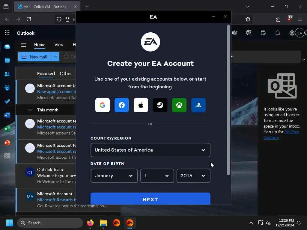Image resolution: width=307 pixels, height=230 pixels.
Task: Toggle Outlook navigation pane hamburger
Action: click(x=24, y=45)
